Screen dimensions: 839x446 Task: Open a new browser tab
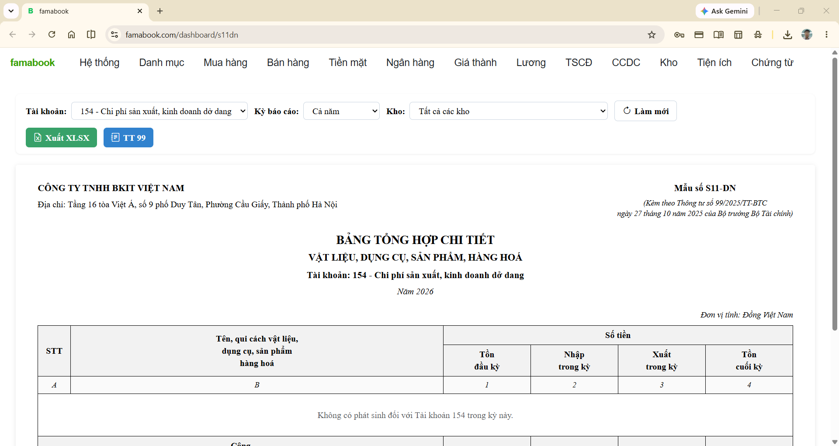pos(160,11)
